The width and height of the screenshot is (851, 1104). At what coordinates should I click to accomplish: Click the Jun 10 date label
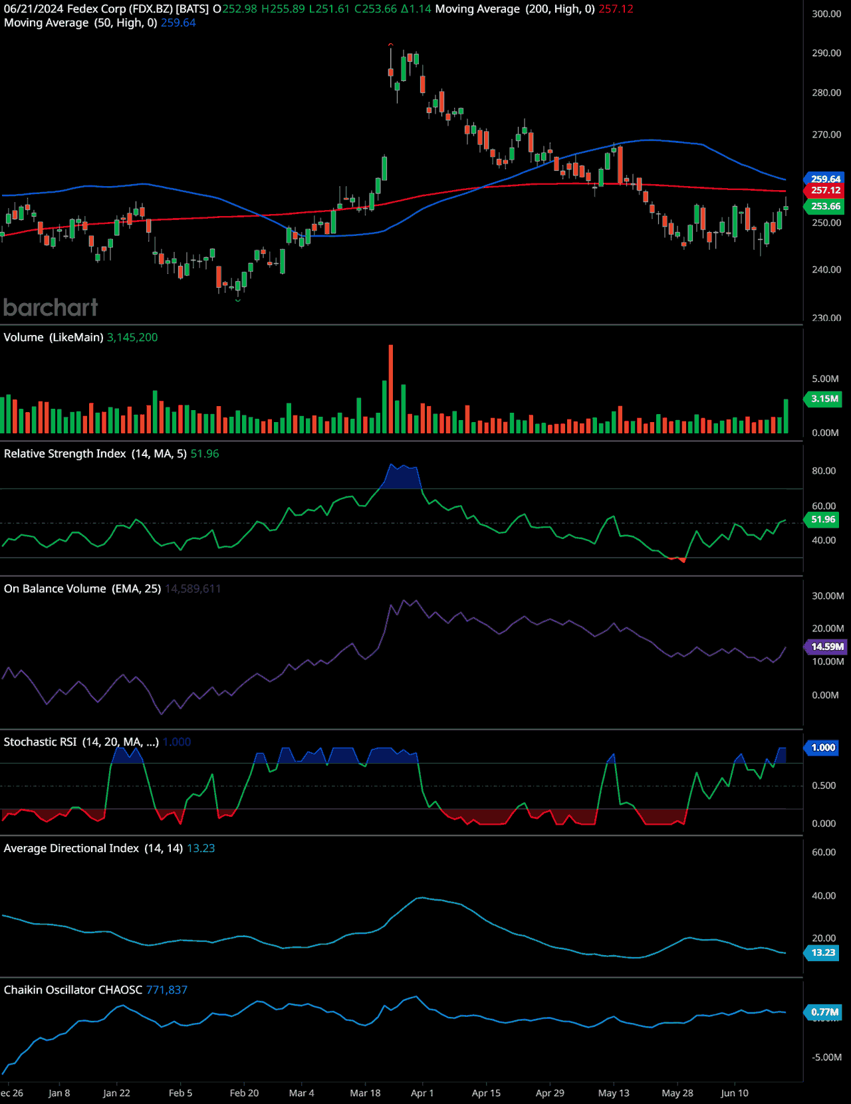coord(735,1093)
